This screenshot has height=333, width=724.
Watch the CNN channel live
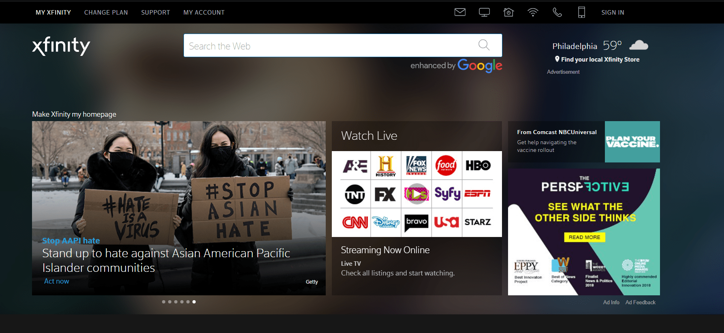355,222
